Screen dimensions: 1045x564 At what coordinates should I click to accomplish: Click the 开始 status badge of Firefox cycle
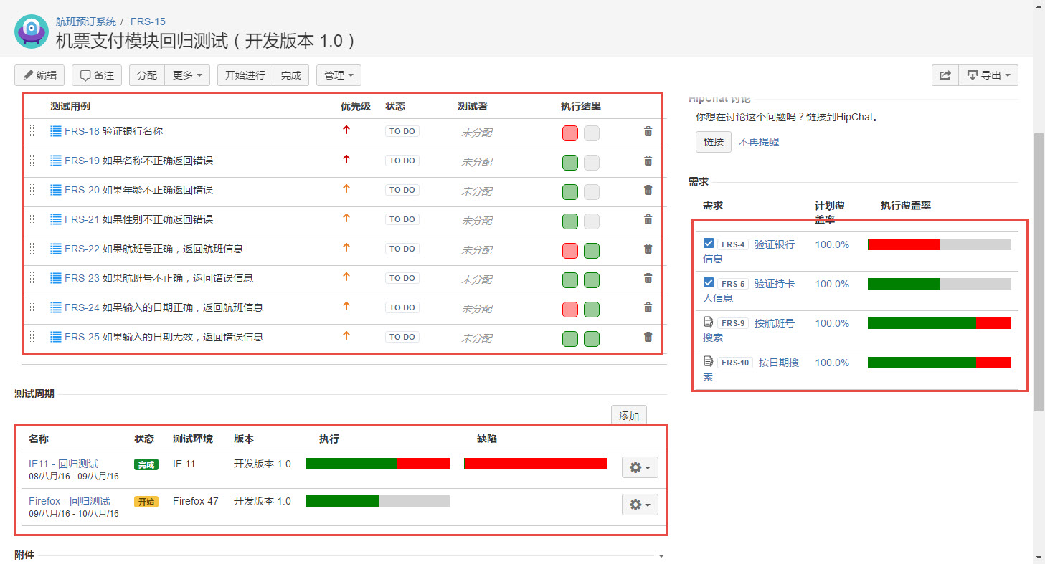tap(146, 502)
